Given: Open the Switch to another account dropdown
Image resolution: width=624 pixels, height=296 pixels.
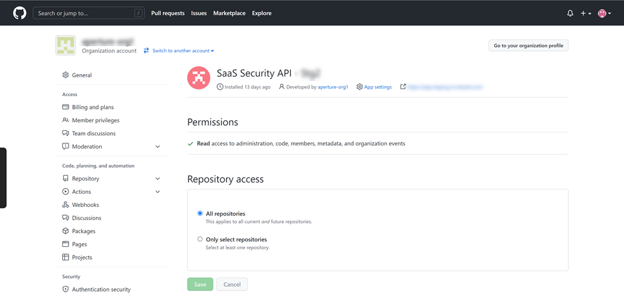Looking at the screenshot, I should pyautogui.click(x=179, y=51).
